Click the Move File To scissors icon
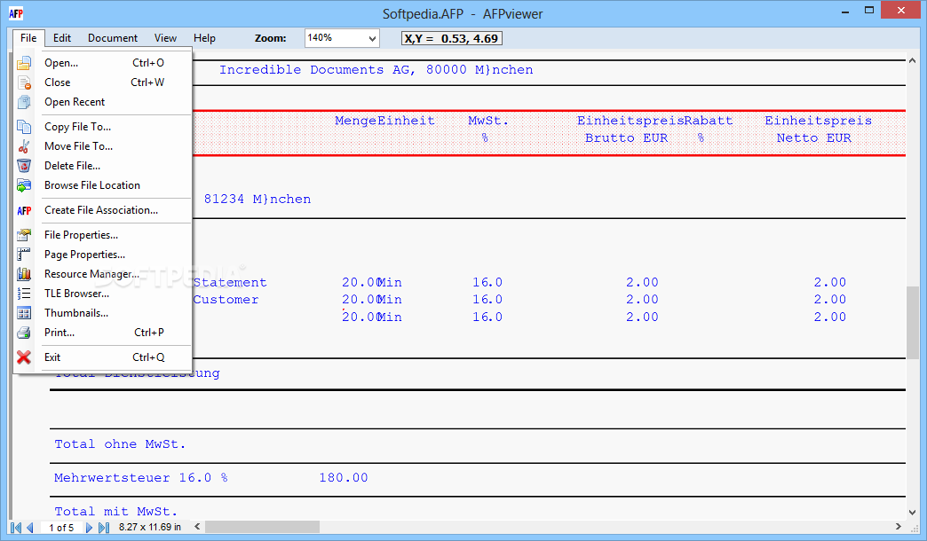 pos(24,146)
